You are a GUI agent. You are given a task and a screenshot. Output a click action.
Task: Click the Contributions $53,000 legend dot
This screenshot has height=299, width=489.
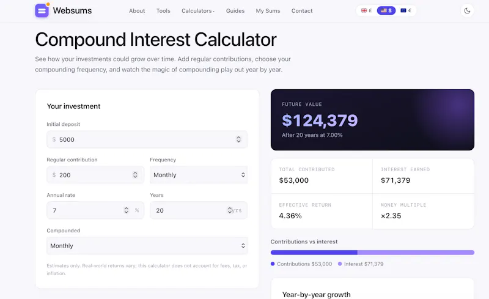[x=273, y=264]
